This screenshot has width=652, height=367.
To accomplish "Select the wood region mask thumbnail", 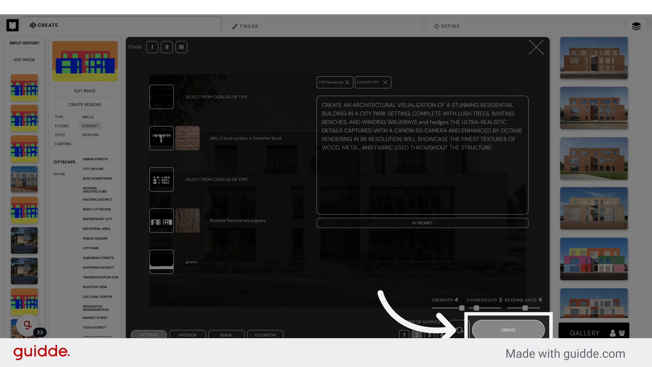I will pos(162,221).
